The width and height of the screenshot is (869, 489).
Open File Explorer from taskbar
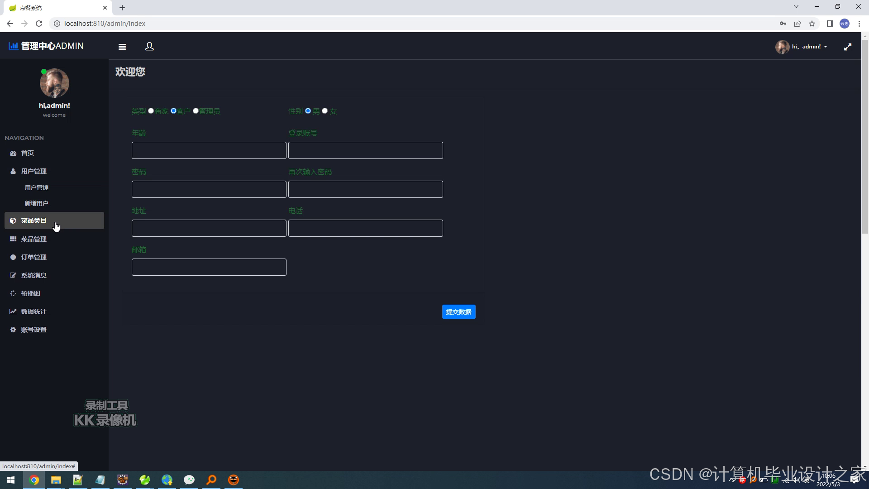click(56, 480)
